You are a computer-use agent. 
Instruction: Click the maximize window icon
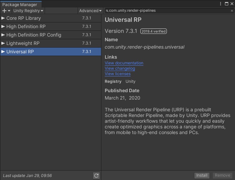click(227, 4)
